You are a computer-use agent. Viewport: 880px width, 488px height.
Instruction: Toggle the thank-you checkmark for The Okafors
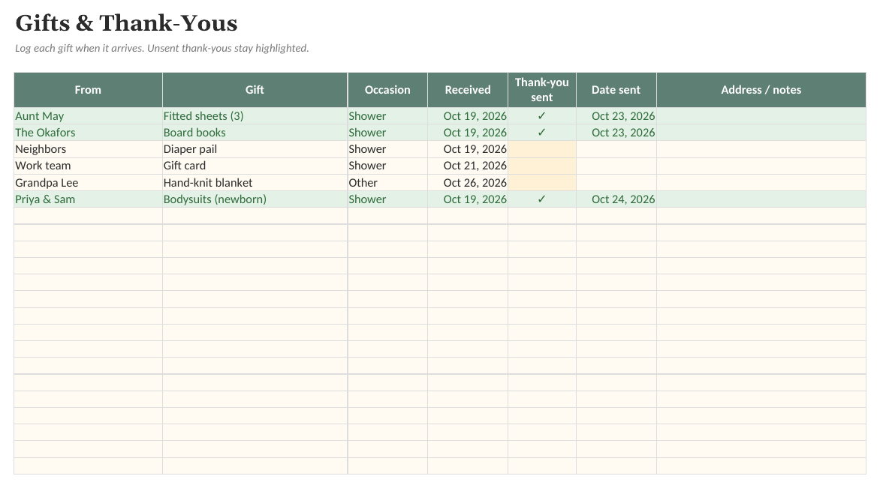541,133
